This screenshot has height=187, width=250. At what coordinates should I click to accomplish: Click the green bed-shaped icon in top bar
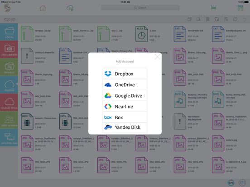tap(214, 8)
